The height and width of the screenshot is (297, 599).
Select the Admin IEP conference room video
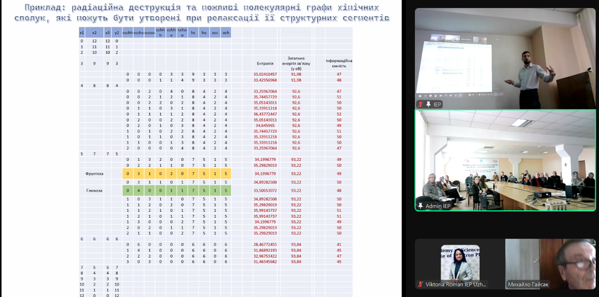pos(505,160)
